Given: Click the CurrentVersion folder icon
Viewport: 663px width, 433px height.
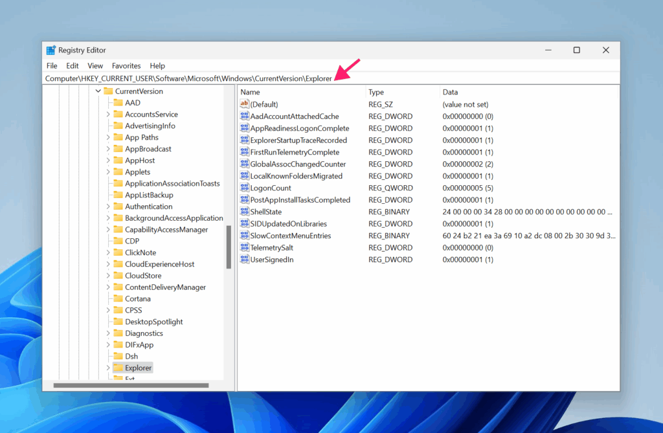Looking at the screenshot, I should pos(108,91).
